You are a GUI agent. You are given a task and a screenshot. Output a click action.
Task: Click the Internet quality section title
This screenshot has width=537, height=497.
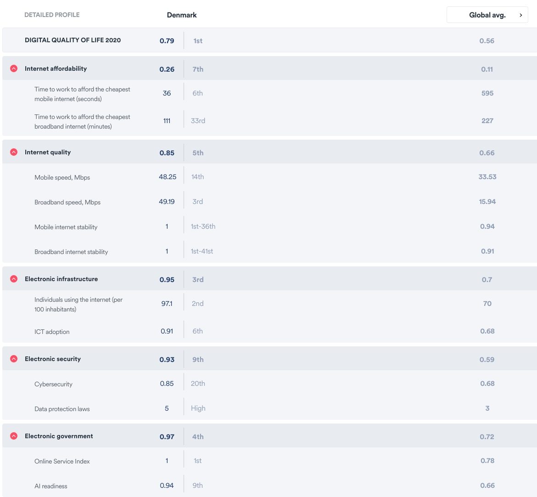coord(48,152)
